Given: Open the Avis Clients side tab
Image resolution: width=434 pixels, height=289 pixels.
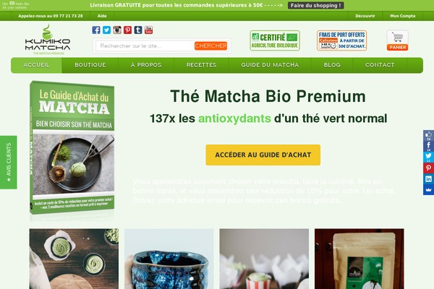Looking at the screenshot, I should (x=8, y=163).
